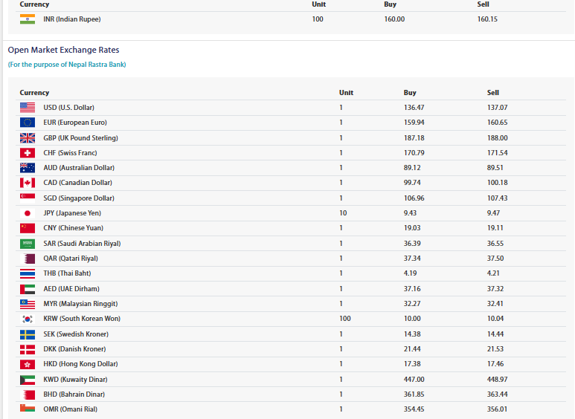Click the Malaysian flag beside MYR
The width and height of the screenshot is (575, 419).
[28, 304]
